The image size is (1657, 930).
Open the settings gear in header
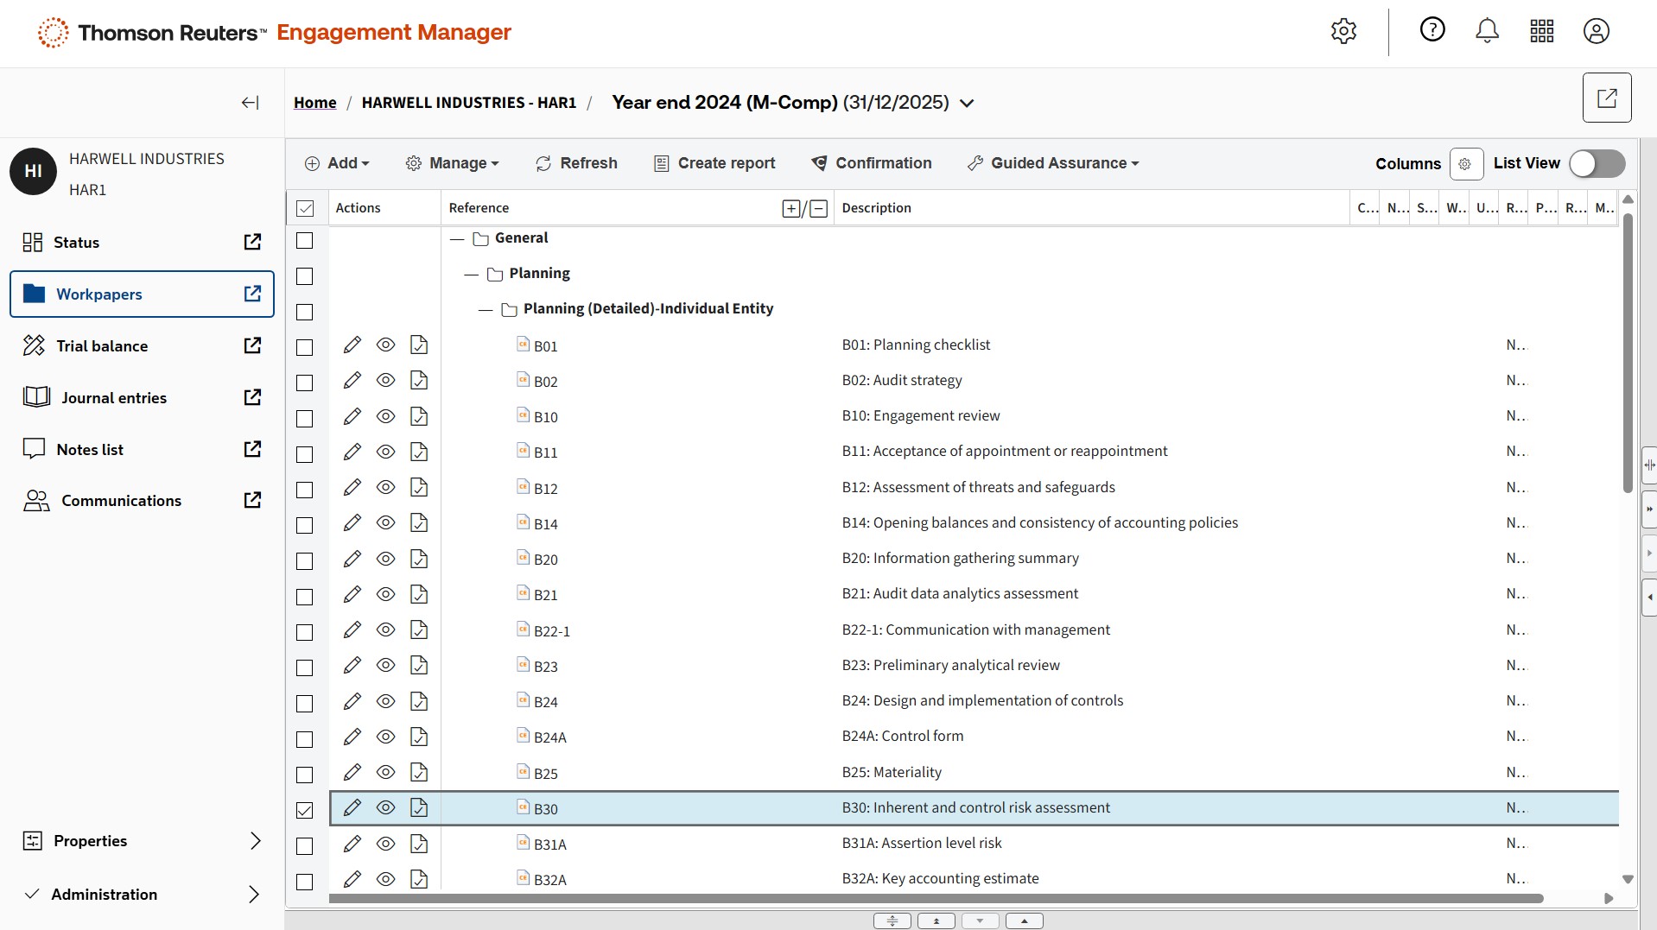click(x=1343, y=31)
